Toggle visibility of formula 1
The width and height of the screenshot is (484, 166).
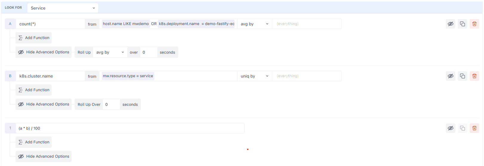coord(450,128)
